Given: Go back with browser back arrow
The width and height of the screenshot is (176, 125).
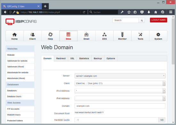Looking at the screenshot, I should (5, 12).
